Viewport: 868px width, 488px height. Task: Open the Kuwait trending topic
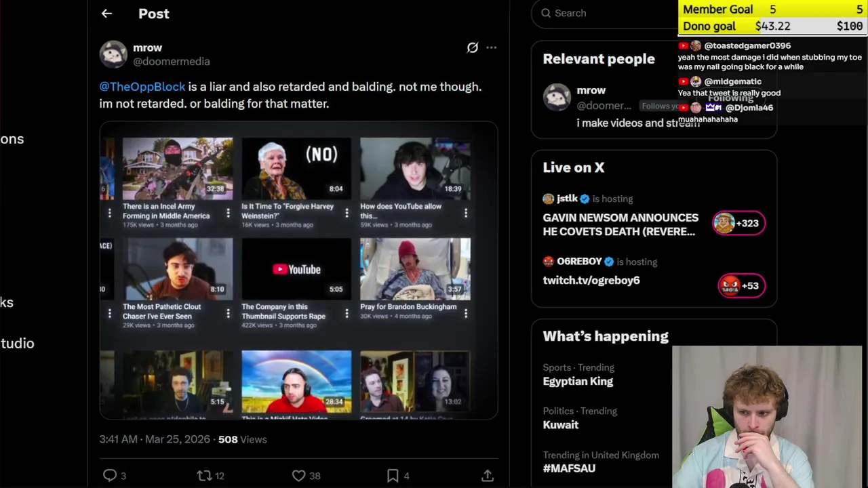pos(561,425)
